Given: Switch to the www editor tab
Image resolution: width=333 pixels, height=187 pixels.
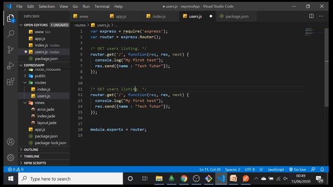Looking at the screenshot, I should pos(88,16).
